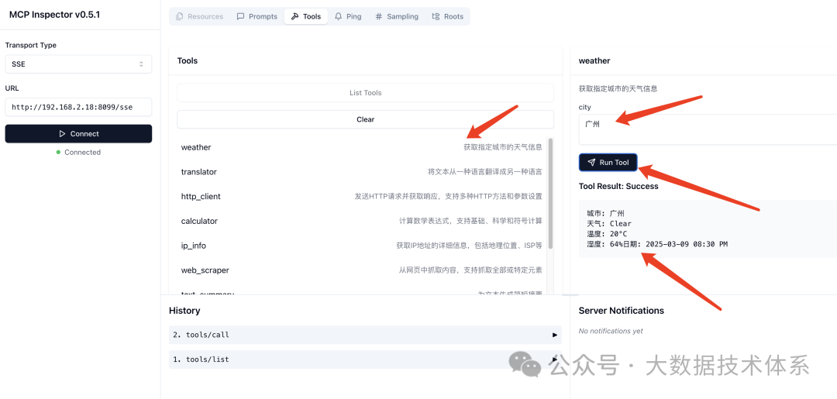Select the Tools tab
The image size is (837, 399).
(306, 16)
